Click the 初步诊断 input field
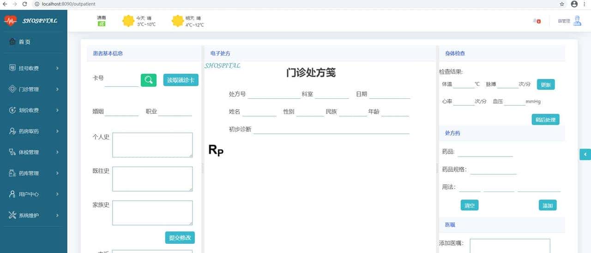The image size is (591, 253). 332,129
